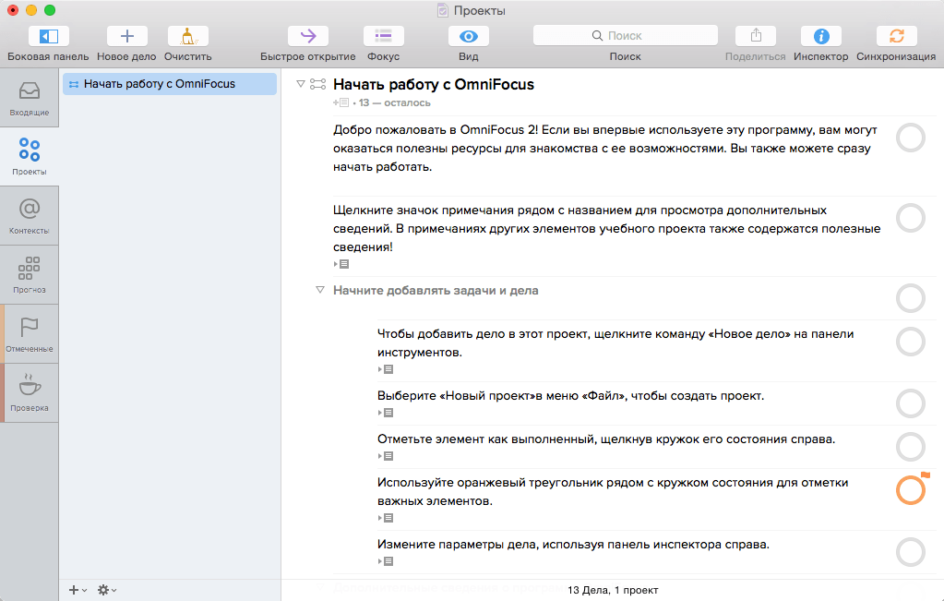Click the yellow minimize window button
944x601 pixels.
(x=31, y=10)
